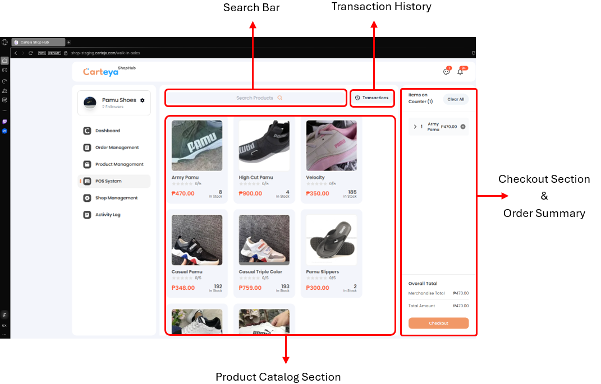601x384 pixels.
Task: Click the clock icon on the Transactions button
Action: click(x=357, y=98)
